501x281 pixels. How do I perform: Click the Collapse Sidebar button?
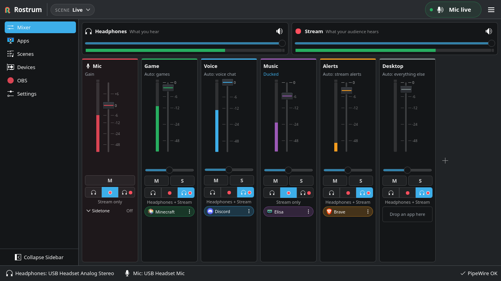(x=39, y=257)
